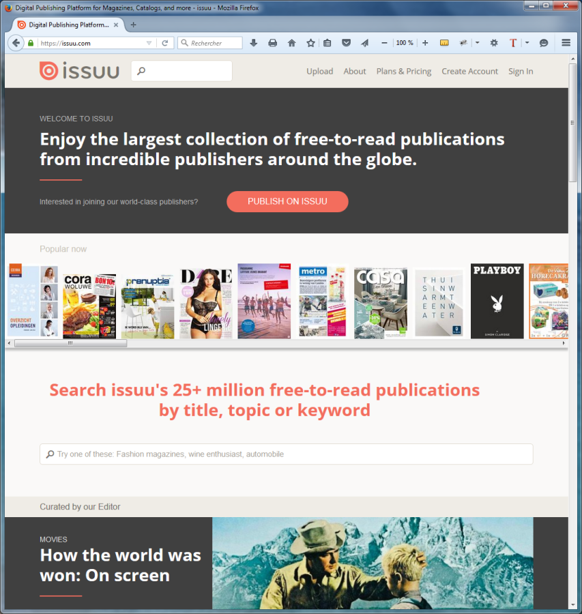Open the beach jumping programme cover
Viewport: 582px width, 614px height.
point(264,301)
